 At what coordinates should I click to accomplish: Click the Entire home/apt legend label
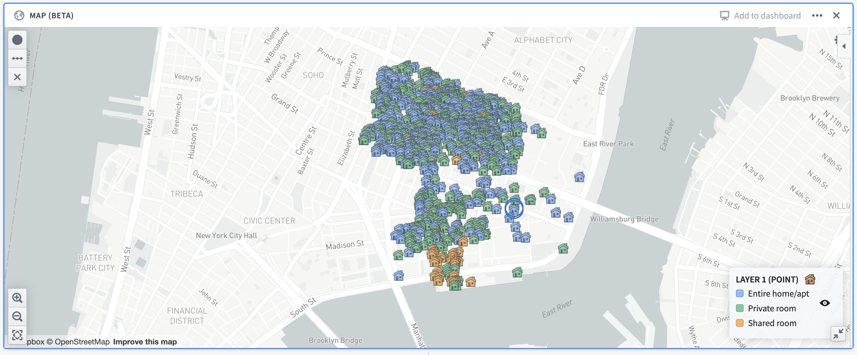pyautogui.click(x=779, y=293)
